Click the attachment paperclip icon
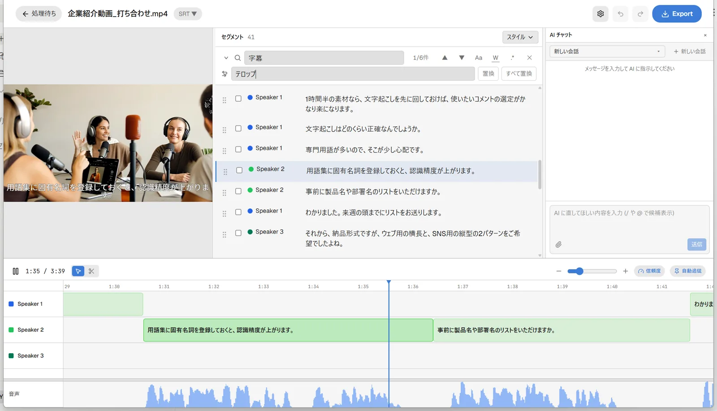717x411 pixels. (x=558, y=244)
